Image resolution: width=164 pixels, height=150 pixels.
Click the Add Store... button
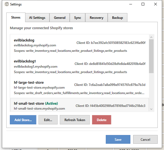pyautogui.click(x=23, y=120)
